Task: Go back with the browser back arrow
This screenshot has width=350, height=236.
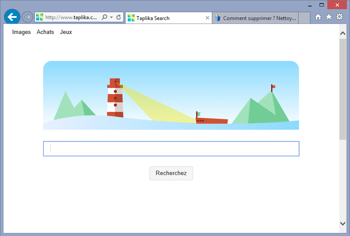Action: [x=12, y=17]
